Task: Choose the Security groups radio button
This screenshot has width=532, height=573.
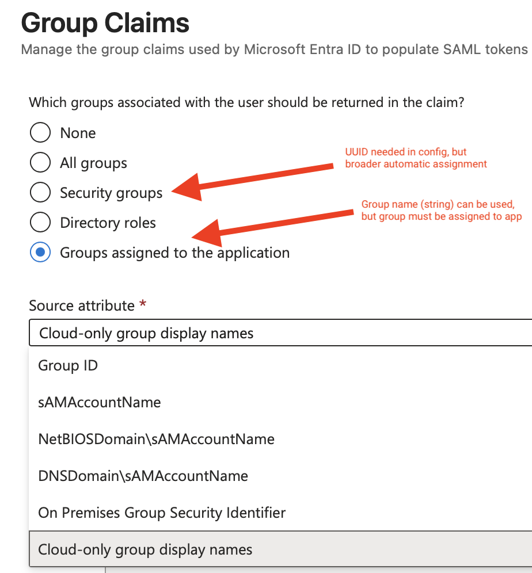Action: point(40,193)
